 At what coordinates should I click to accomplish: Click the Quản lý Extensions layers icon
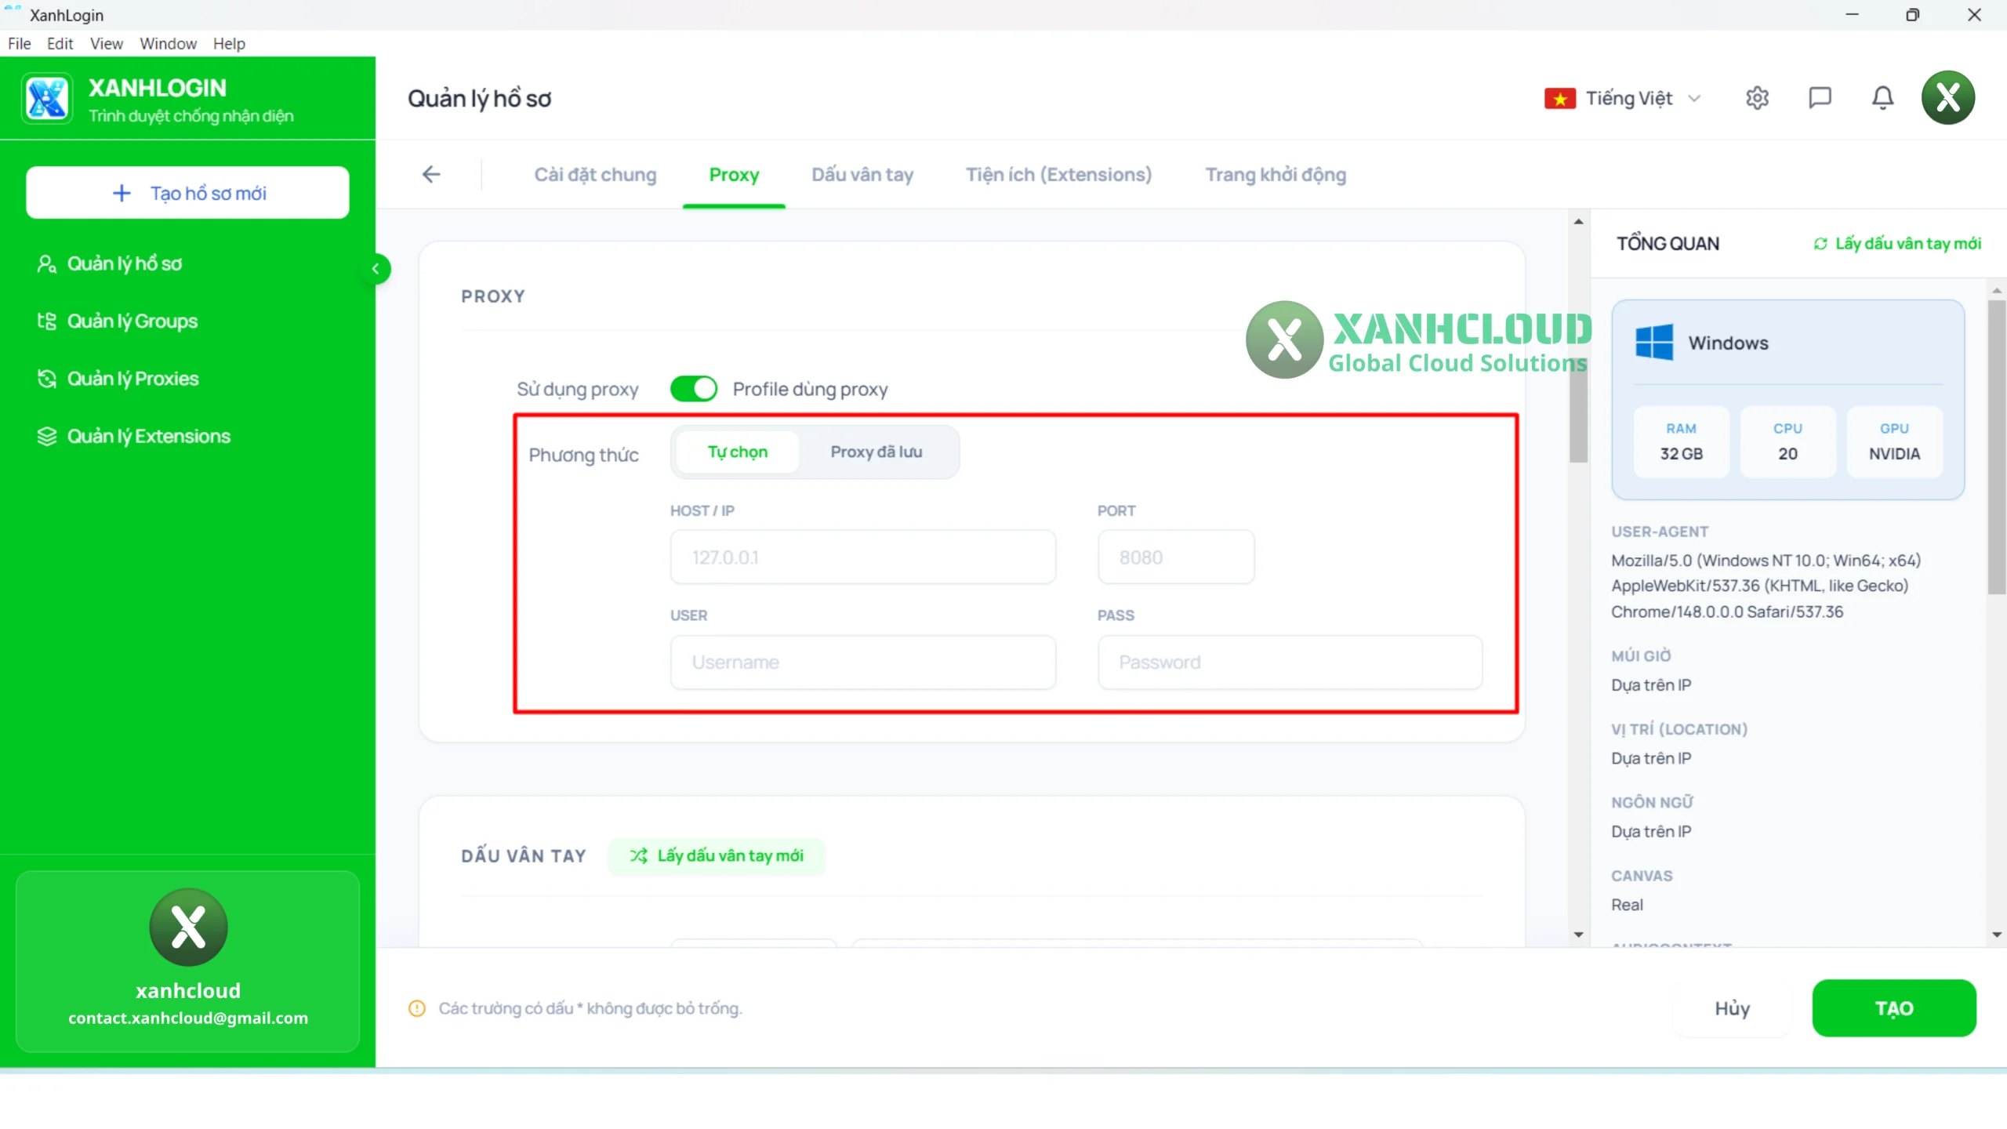pos(46,436)
